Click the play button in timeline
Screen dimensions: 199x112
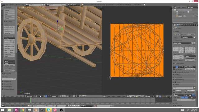click(75, 106)
